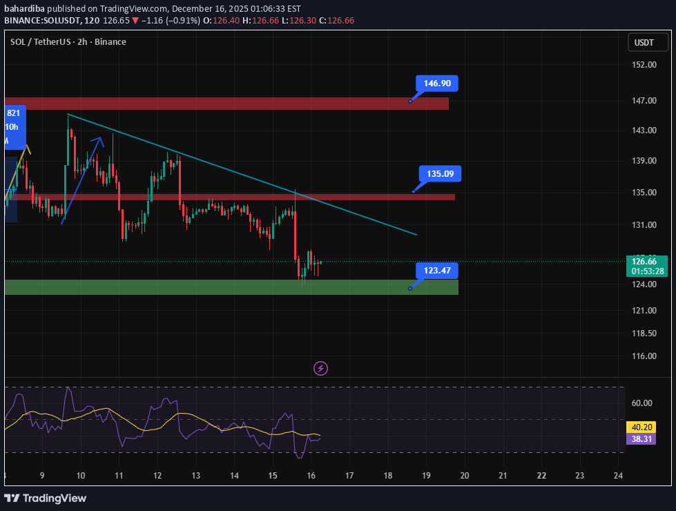Open the USDT currency selector
676x511 pixels.
647,42
